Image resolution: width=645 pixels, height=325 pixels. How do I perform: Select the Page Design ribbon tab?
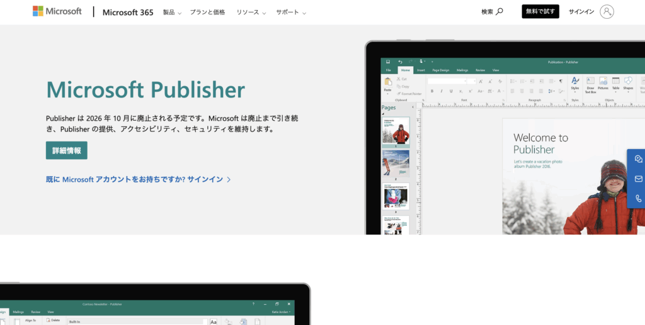440,70
